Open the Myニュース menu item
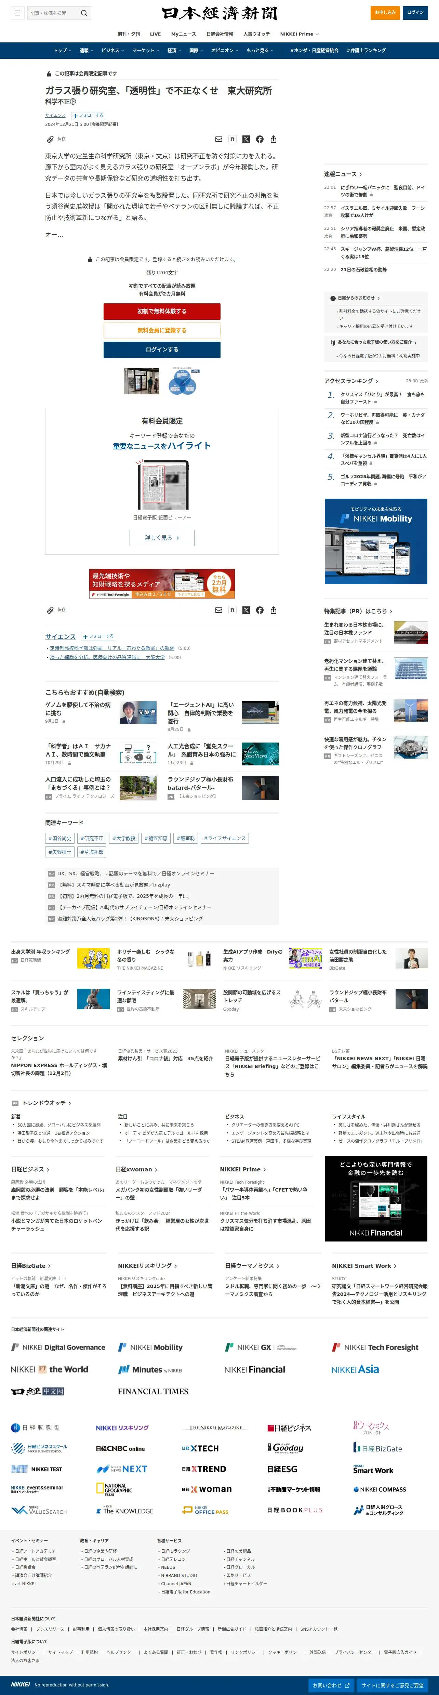Viewport: 439px width, 1695px height. (x=184, y=34)
